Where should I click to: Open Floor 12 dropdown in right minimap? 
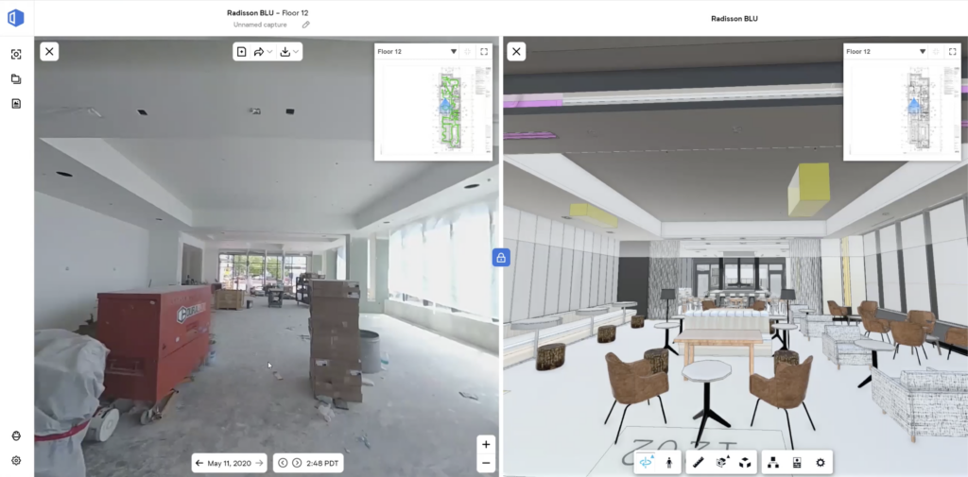pyautogui.click(x=922, y=52)
